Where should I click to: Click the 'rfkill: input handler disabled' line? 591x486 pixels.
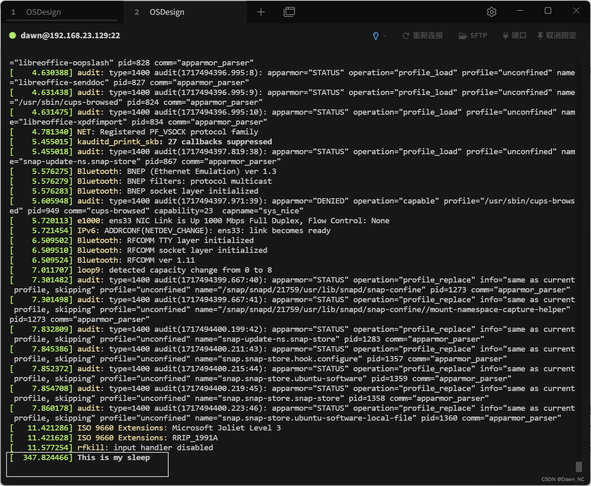pos(111,448)
